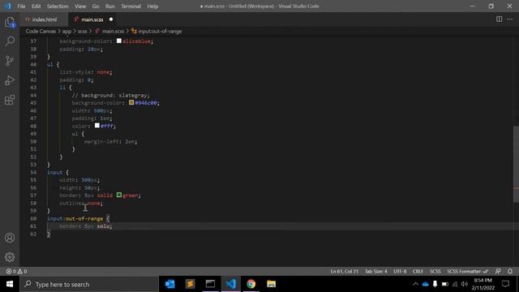Open the editor More Actions menu
This screenshot has width=519, height=292.
point(510,19)
